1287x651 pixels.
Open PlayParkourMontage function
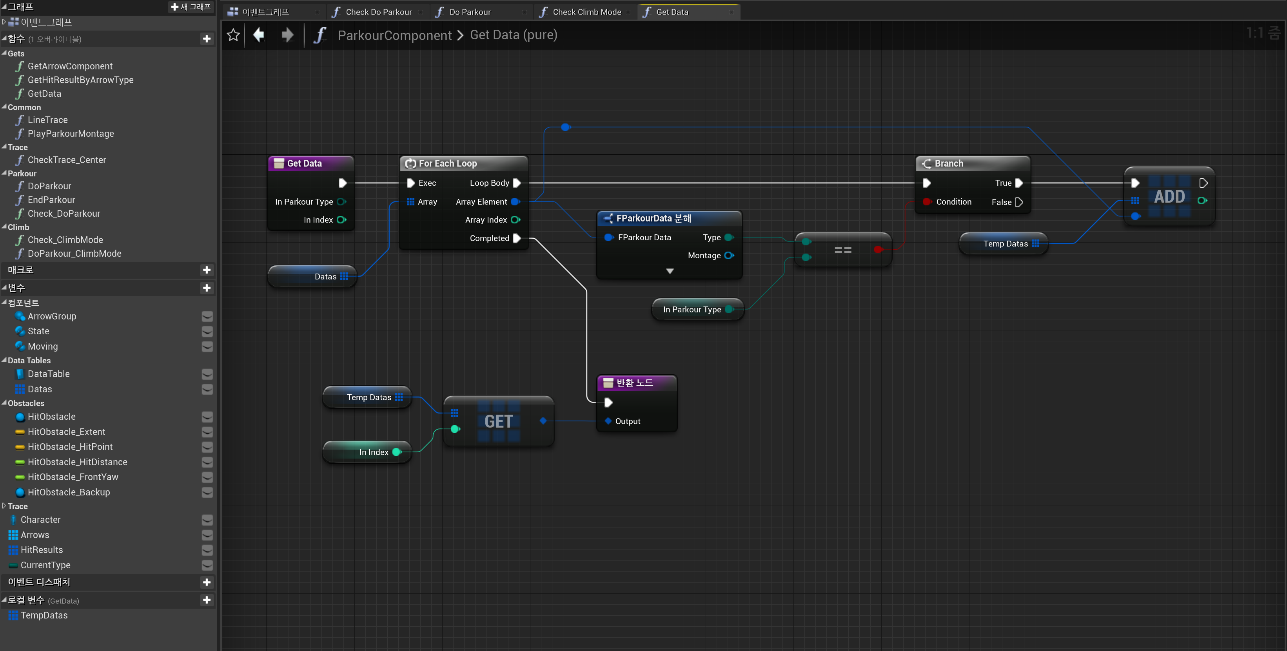click(71, 133)
